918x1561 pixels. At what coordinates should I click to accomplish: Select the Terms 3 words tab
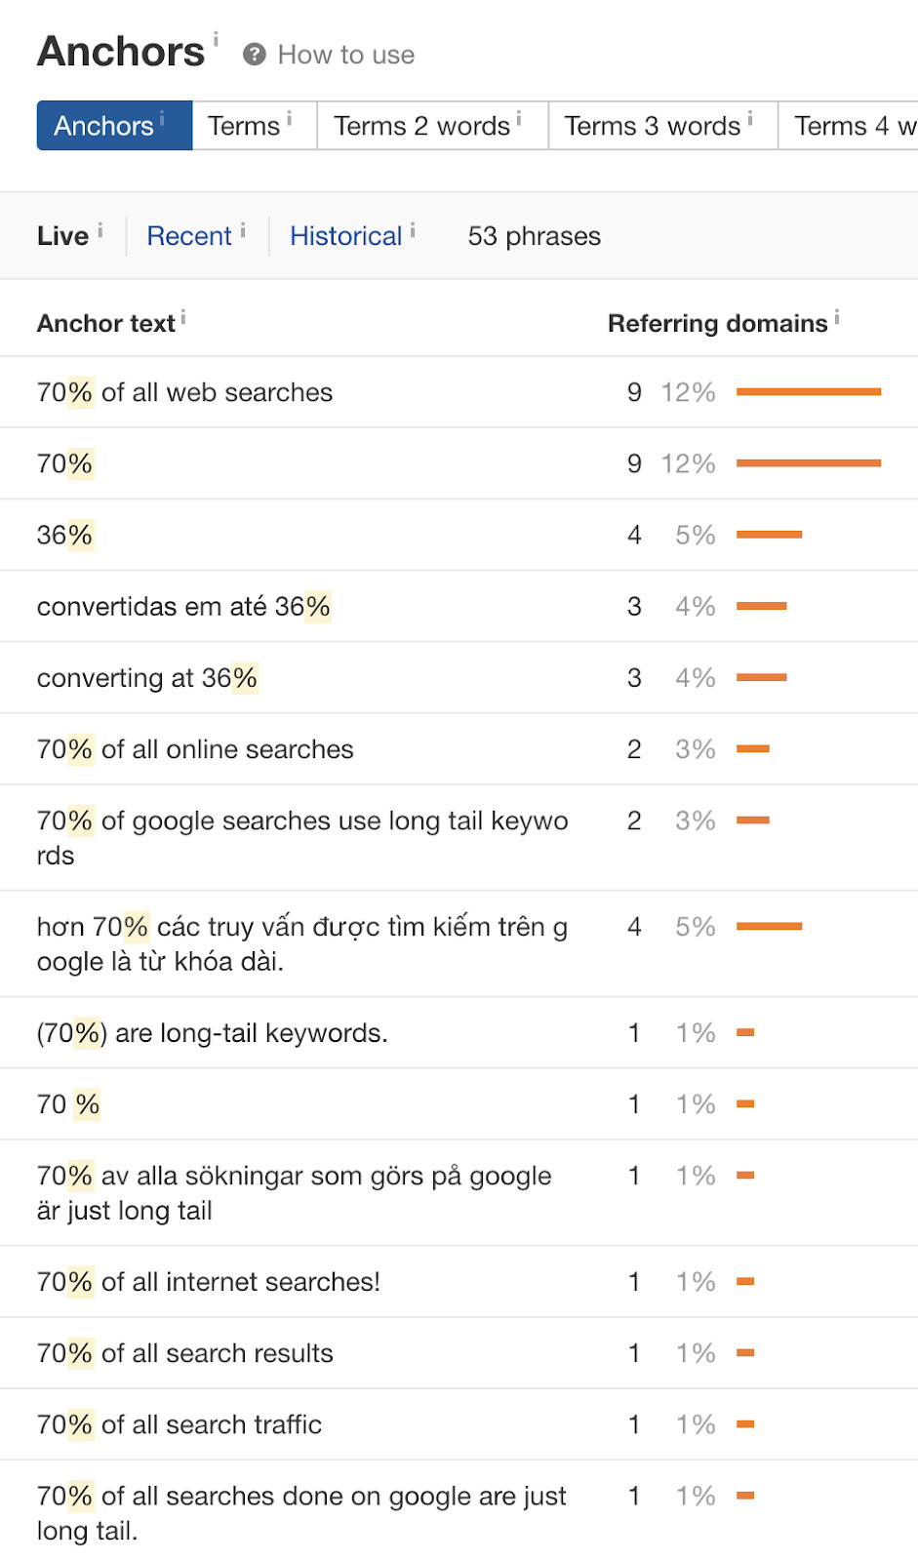(x=652, y=126)
